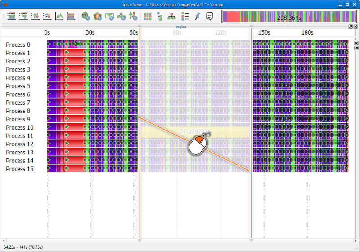Screen dimensions: 360x252
Task: Open the Function Summary f(x) icon
Action: point(85,16)
